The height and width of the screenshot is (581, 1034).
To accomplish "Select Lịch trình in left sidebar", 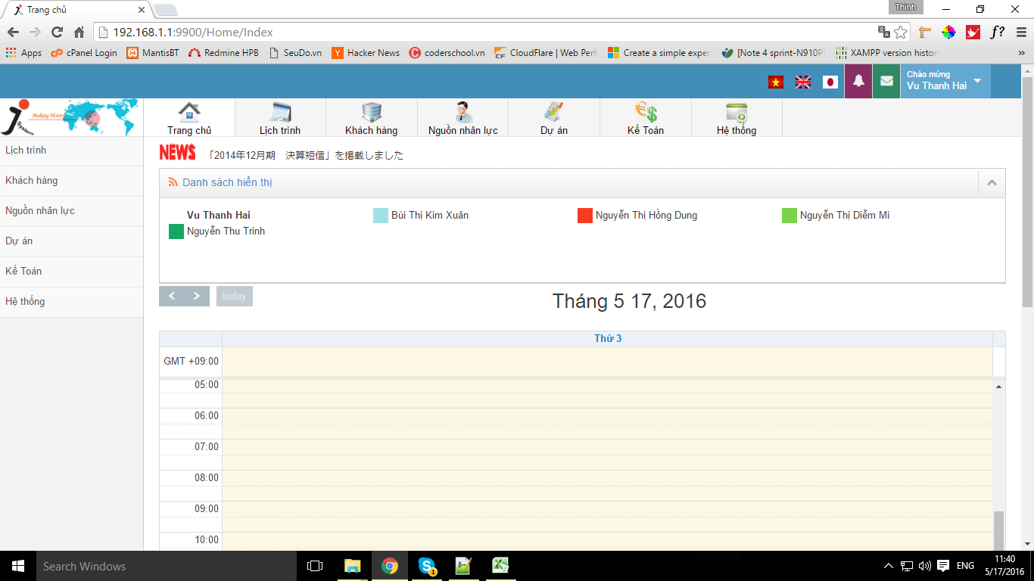I will [26, 151].
